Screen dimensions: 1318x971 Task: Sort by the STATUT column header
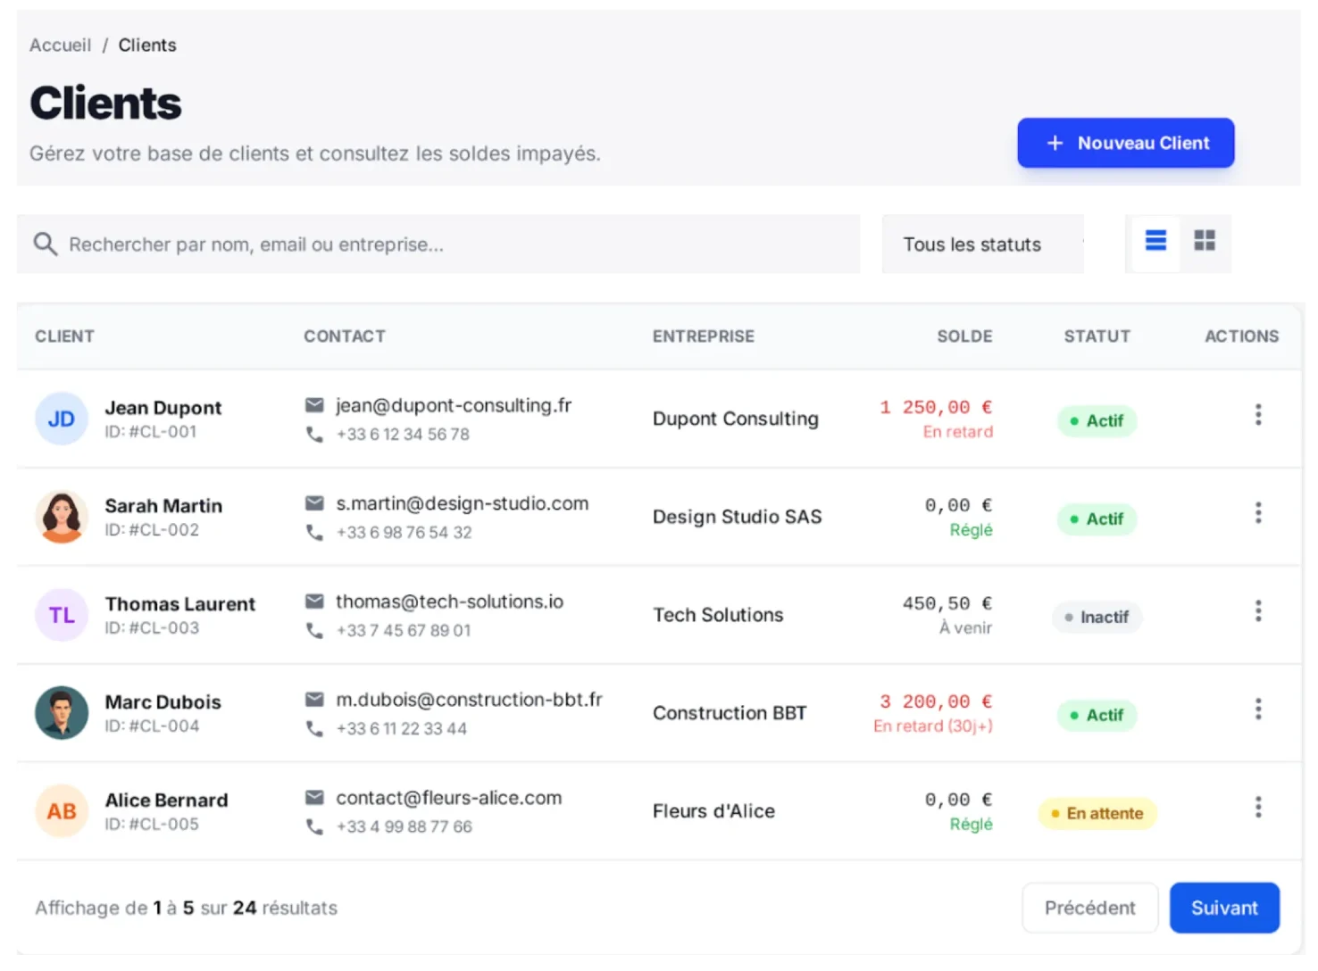1097,336
